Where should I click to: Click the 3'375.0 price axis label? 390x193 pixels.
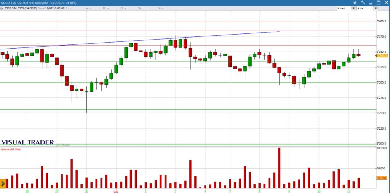(381, 36)
